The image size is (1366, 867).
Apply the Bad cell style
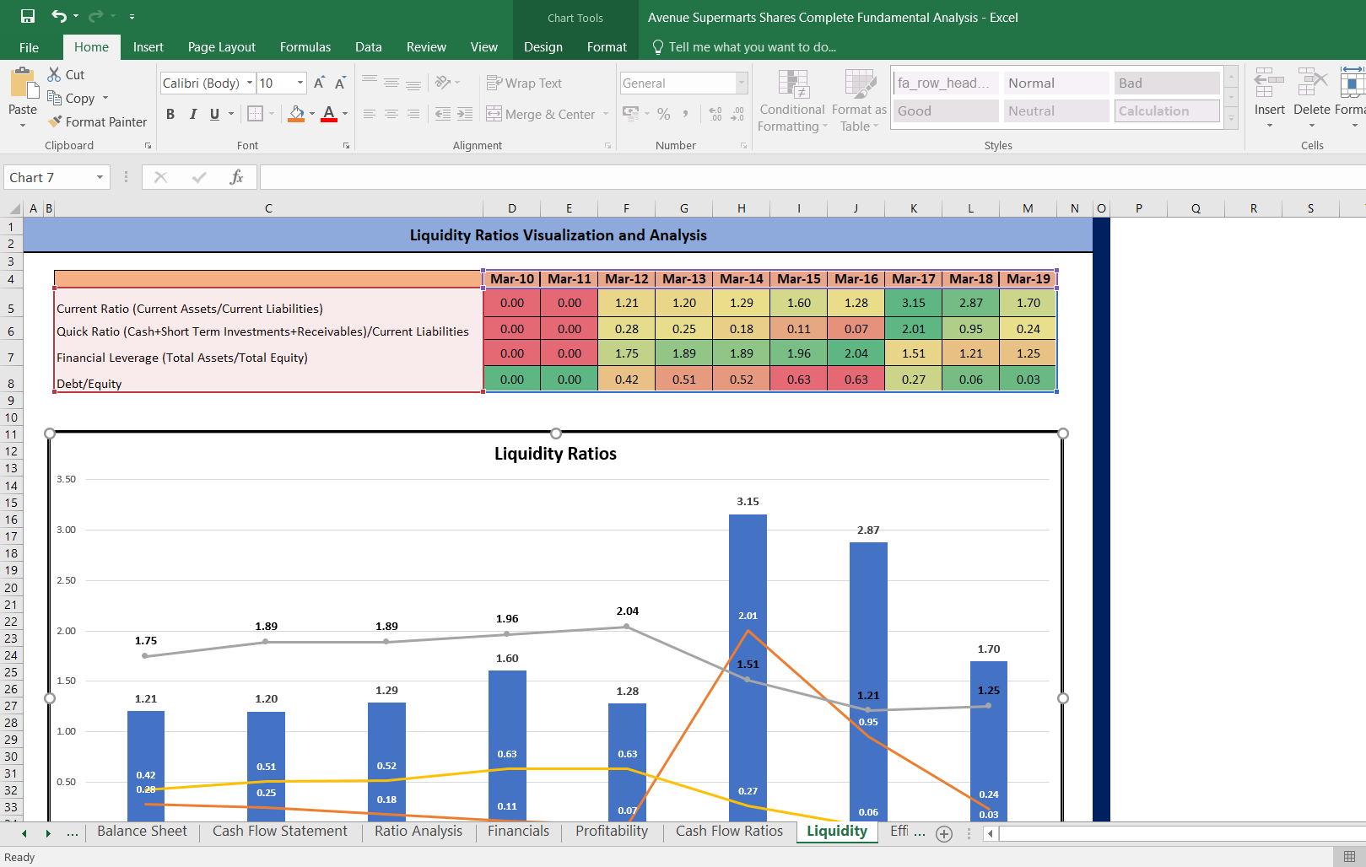(1167, 83)
